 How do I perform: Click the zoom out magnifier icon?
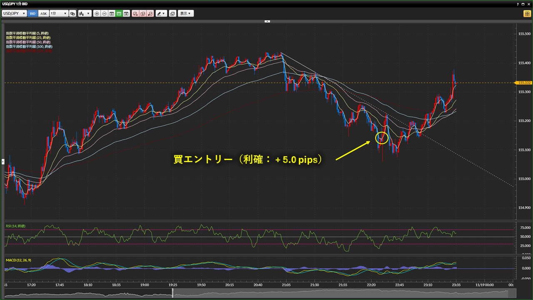tap(104, 13)
